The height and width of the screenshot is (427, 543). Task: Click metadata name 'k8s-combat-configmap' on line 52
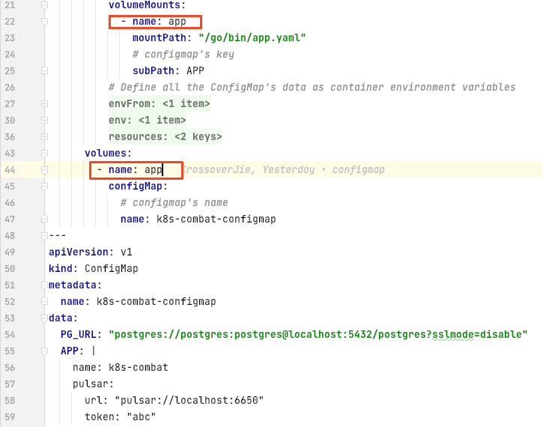[157, 301]
